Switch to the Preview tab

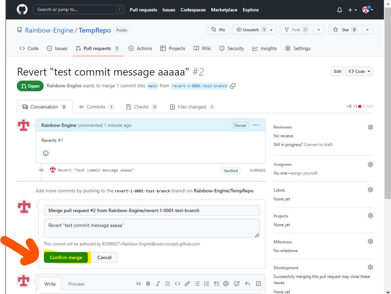(76, 284)
